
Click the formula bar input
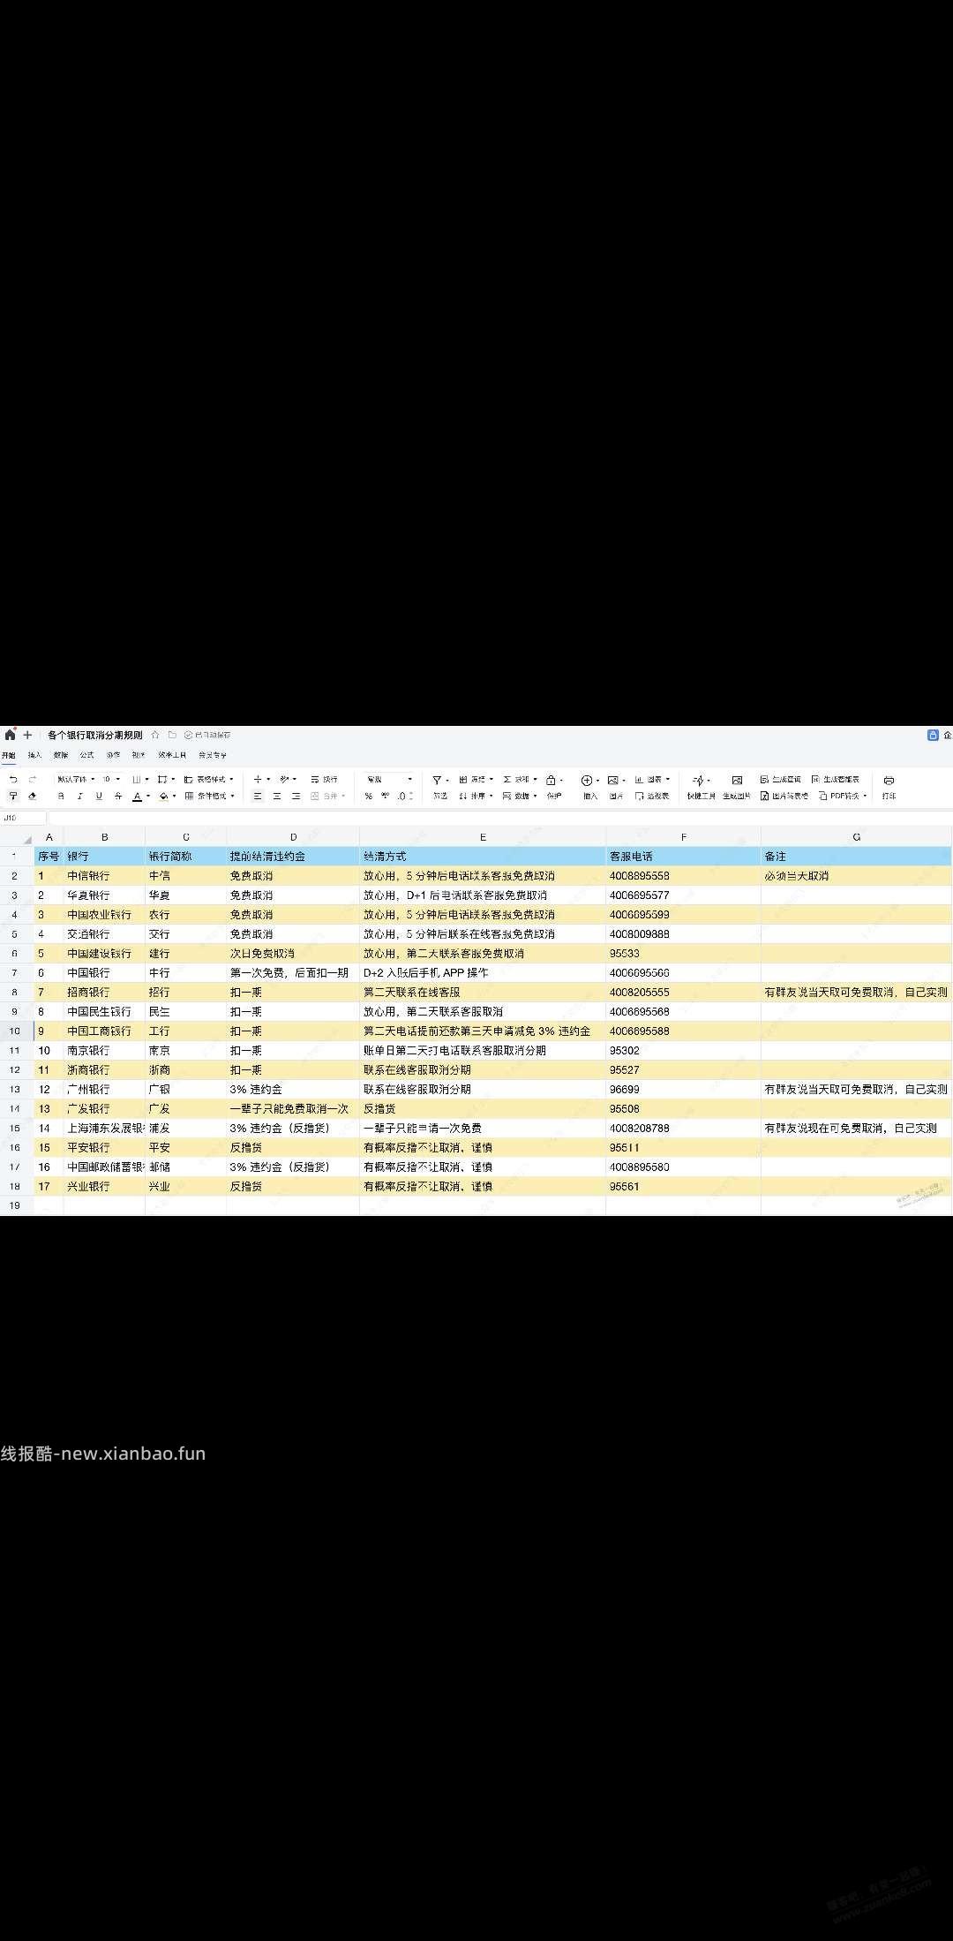[x=500, y=818]
